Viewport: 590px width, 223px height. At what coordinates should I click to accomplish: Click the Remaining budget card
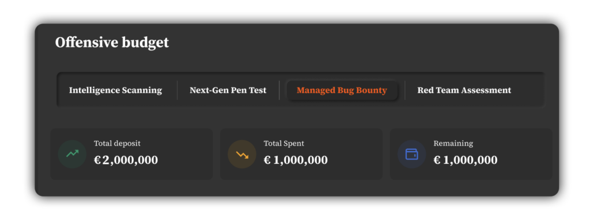pyautogui.click(x=471, y=154)
